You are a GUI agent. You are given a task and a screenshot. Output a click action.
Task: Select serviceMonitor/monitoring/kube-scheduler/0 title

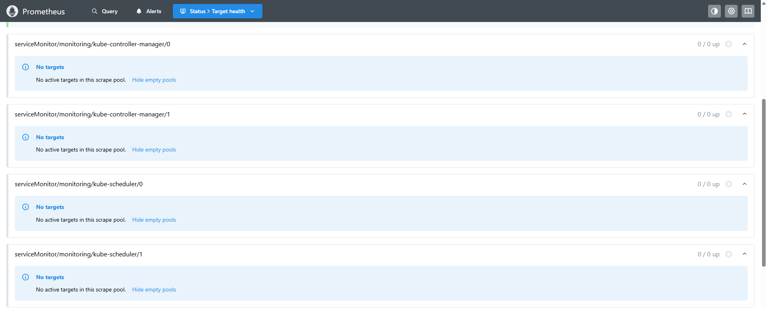click(79, 184)
